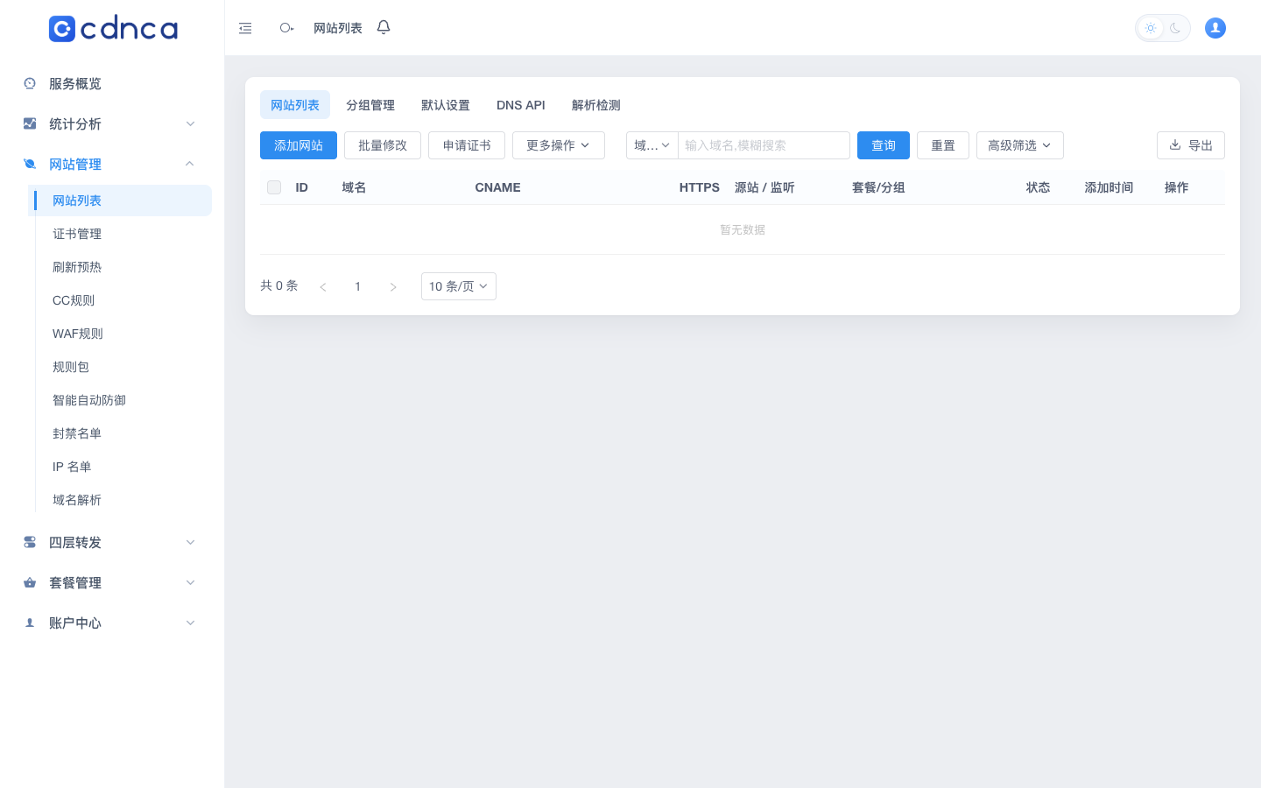The image size is (1261, 788).
Task: Expand the 四层转发 menu chevron
Action: pos(190,542)
